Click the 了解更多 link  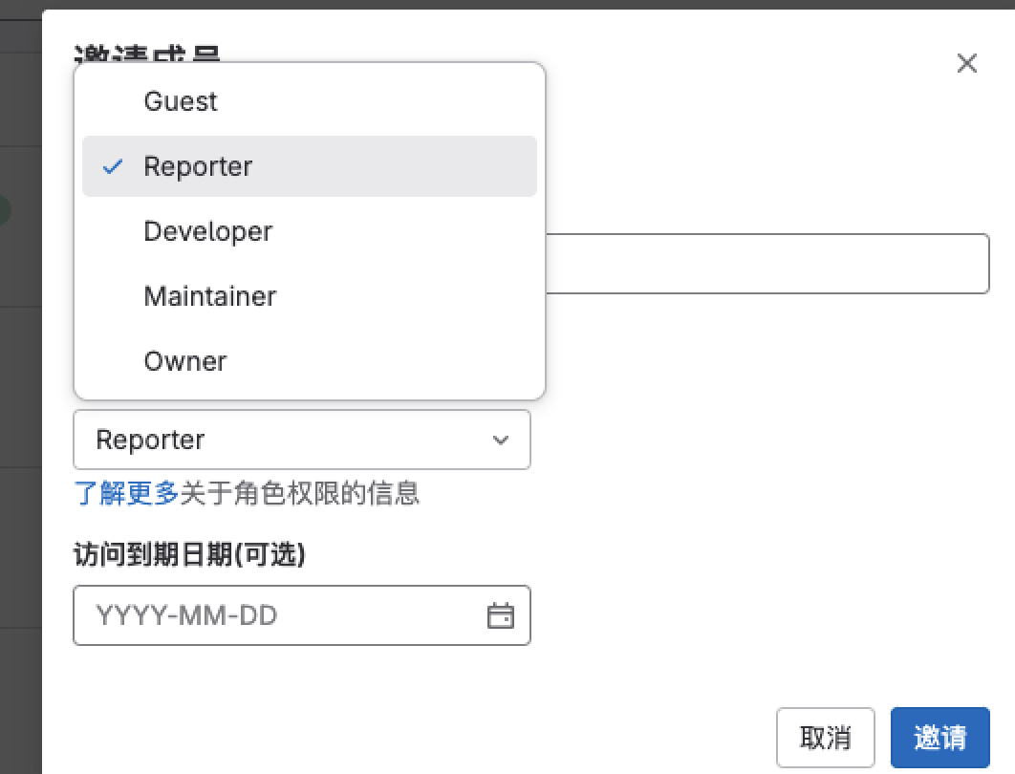click(124, 494)
